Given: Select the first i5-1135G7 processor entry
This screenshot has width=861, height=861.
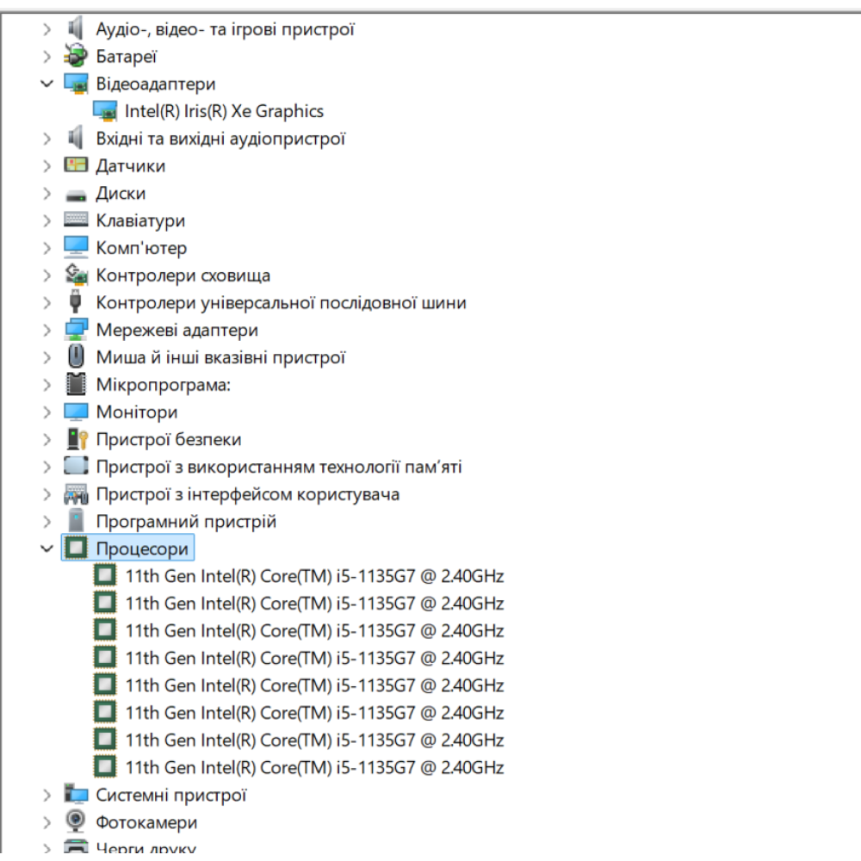Looking at the screenshot, I should (314, 576).
